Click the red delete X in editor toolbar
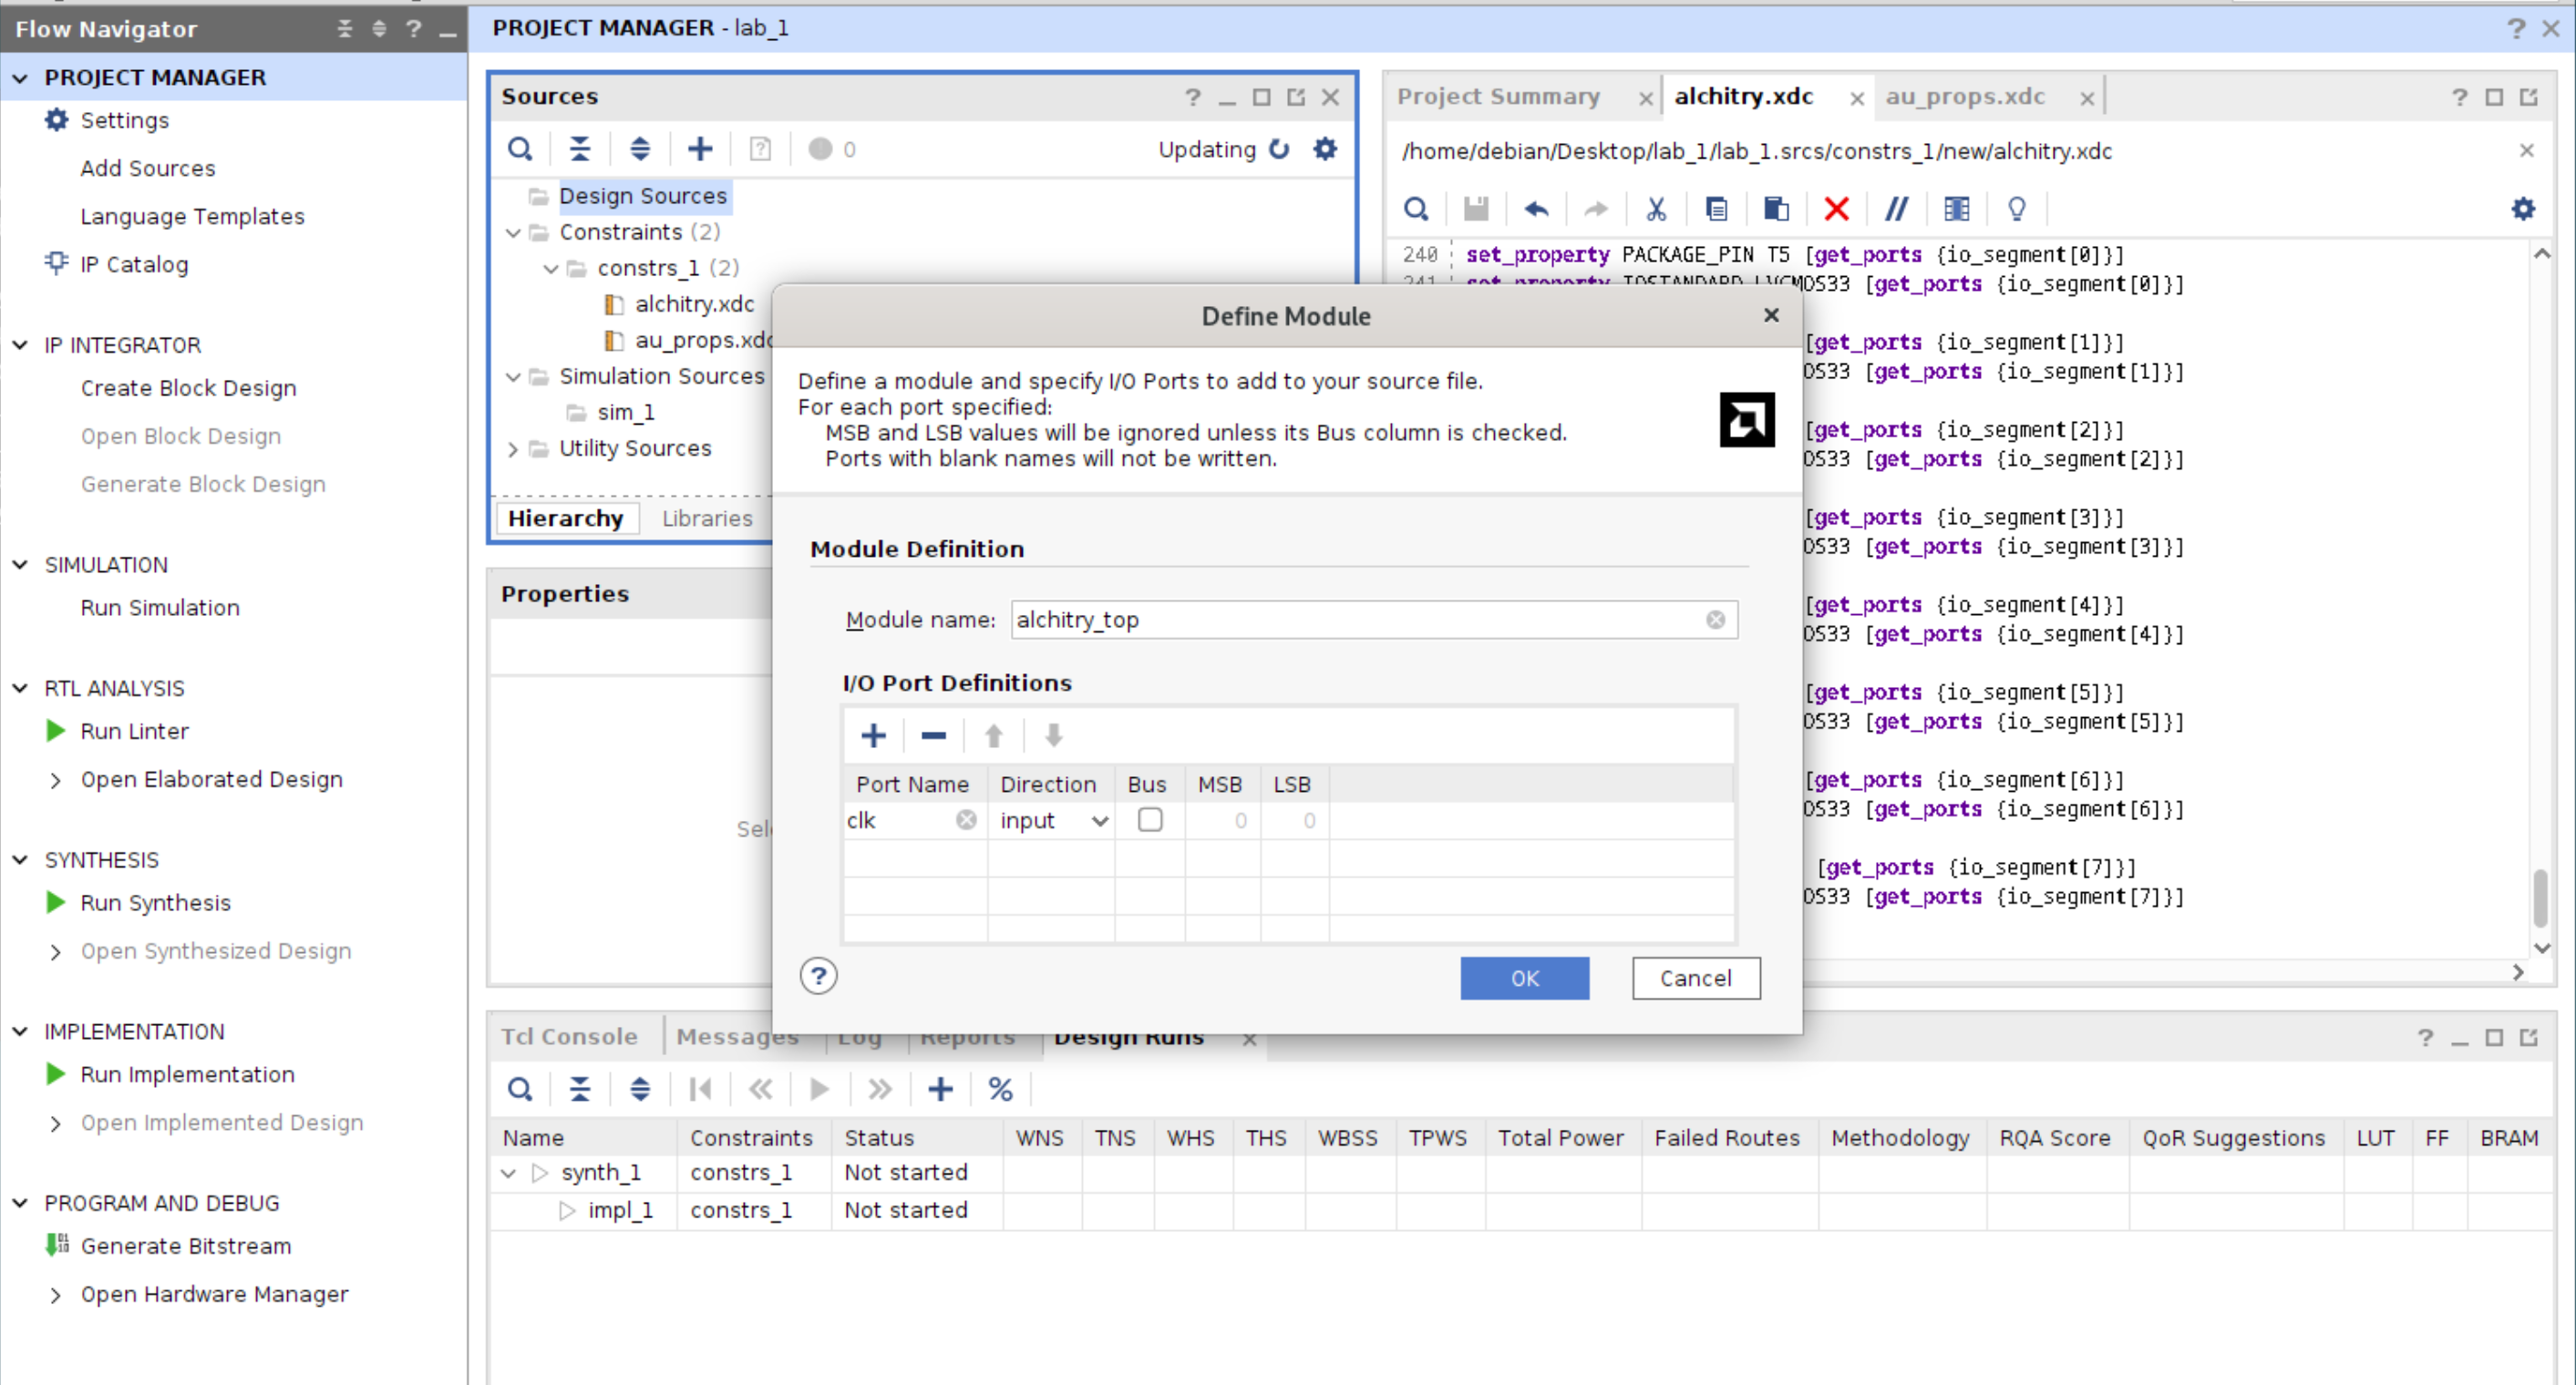The height and width of the screenshot is (1385, 2576). tap(1836, 209)
